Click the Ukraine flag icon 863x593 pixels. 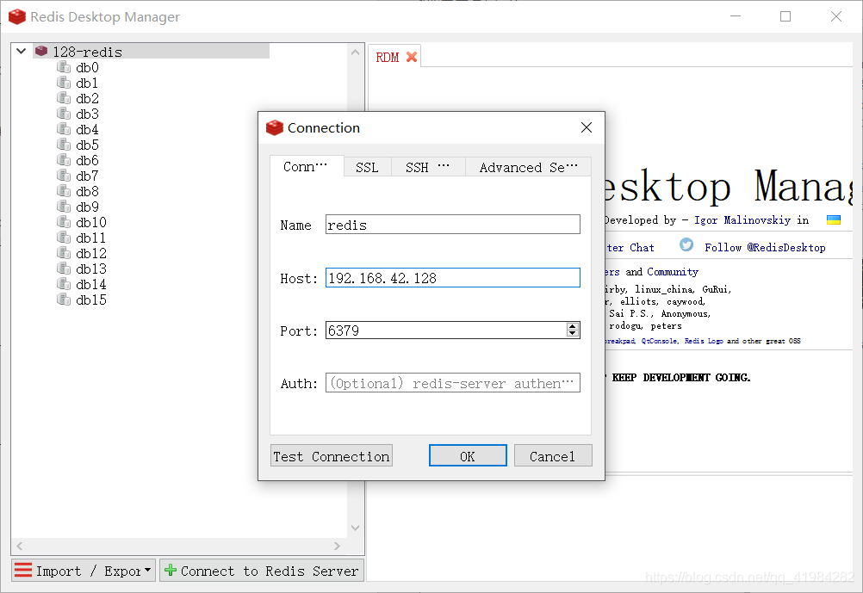pos(833,220)
